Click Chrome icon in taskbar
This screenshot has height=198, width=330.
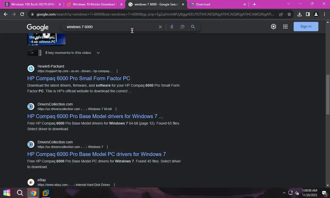(33, 193)
